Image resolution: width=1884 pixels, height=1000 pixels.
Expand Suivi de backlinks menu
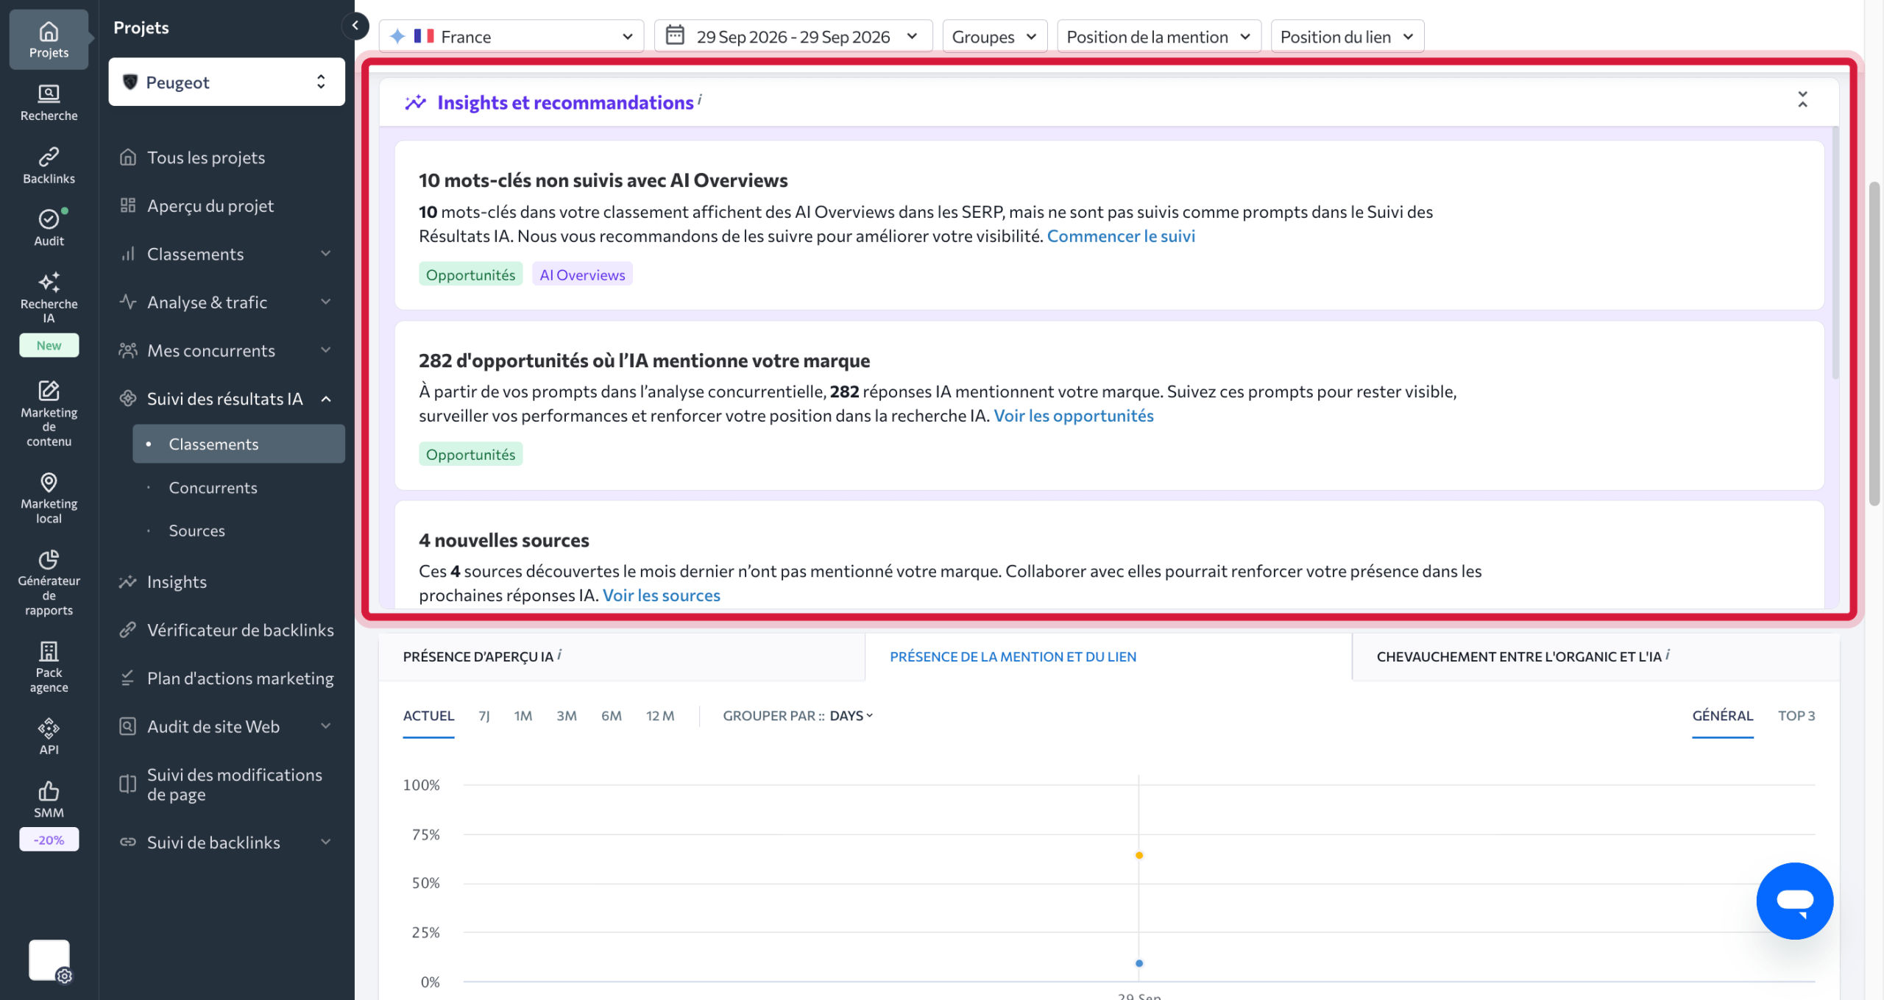(x=326, y=842)
